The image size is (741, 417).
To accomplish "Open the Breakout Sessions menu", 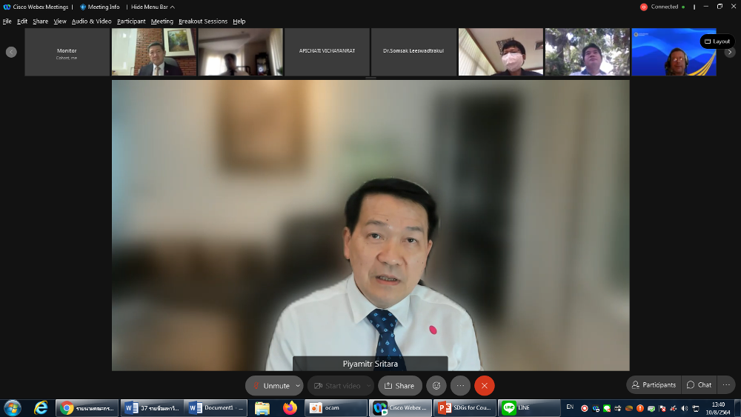I will coord(203,21).
